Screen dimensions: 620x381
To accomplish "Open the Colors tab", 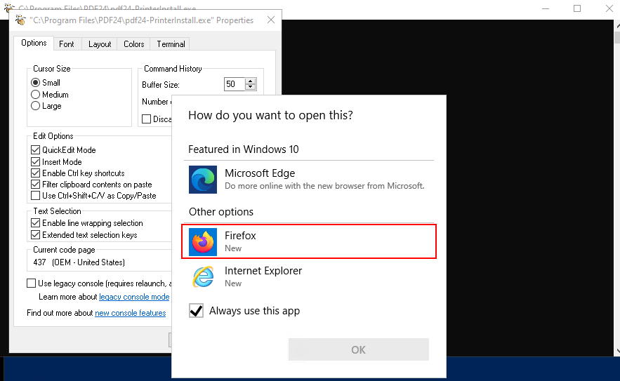I will tap(133, 44).
